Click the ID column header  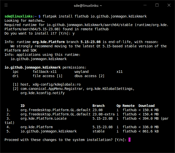(x=22, y=106)
